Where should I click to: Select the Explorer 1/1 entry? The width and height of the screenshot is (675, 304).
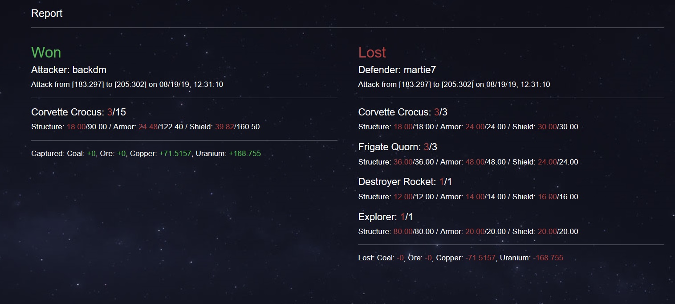coord(386,217)
